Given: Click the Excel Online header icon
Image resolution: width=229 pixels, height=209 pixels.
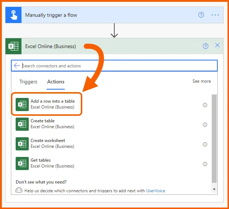Looking at the screenshot, I should [13, 46].
